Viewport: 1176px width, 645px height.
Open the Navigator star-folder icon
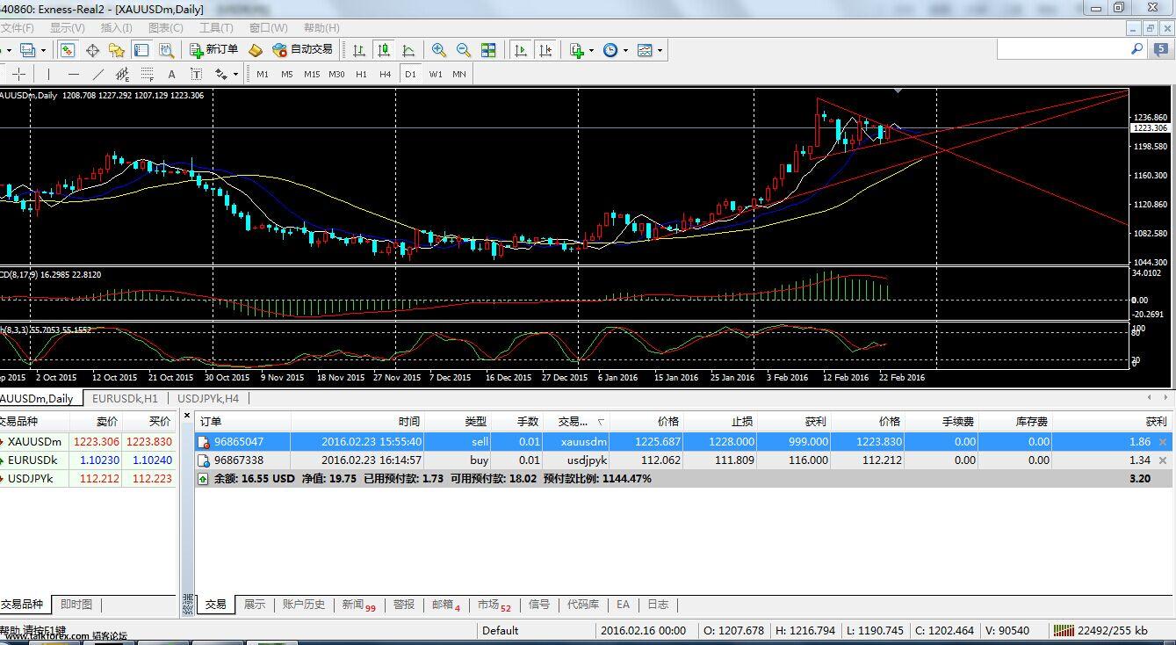pos(117,50)
